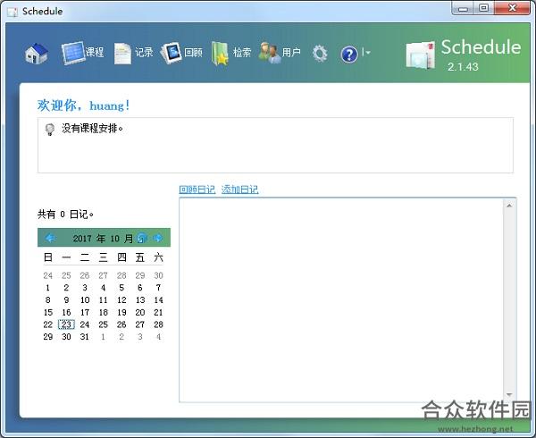Open settings via the gear icon

[320, 54]
